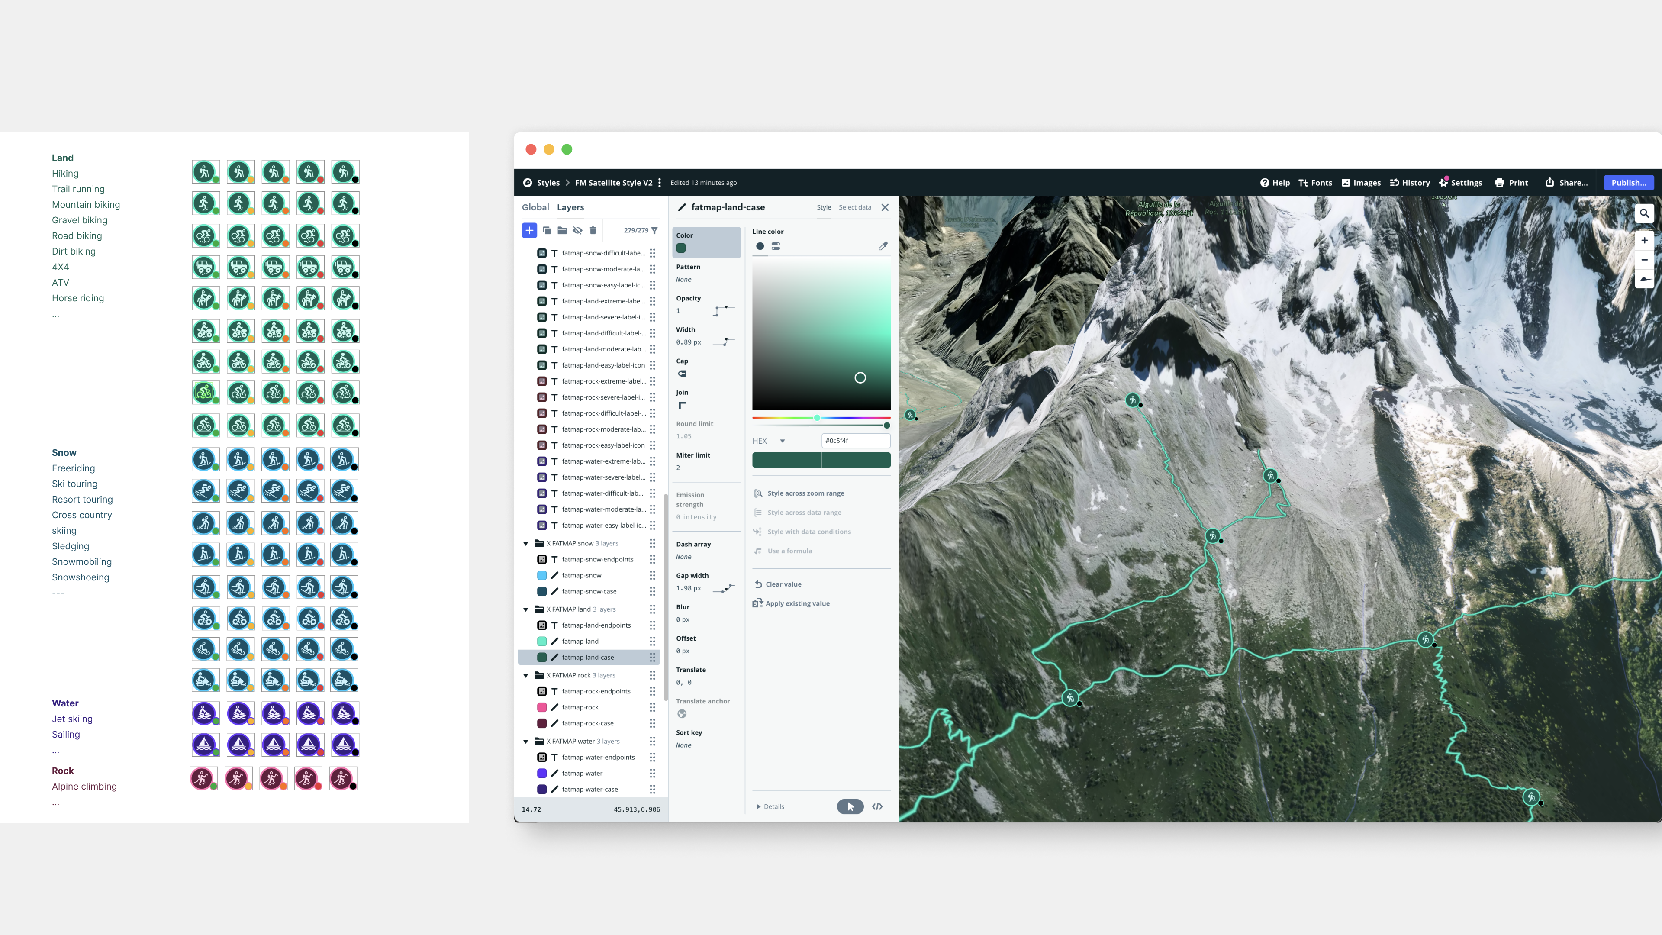Click the image icon of fatmap-land-easy-label-icon layer
Viewport: 1662px width, 935px height.
pyautogui.click(x=542, y=365)
